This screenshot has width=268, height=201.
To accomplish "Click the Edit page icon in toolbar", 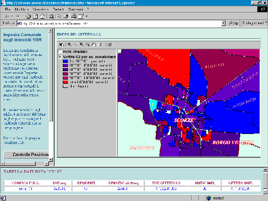I will pyautogui.click(x=81, y=16).
